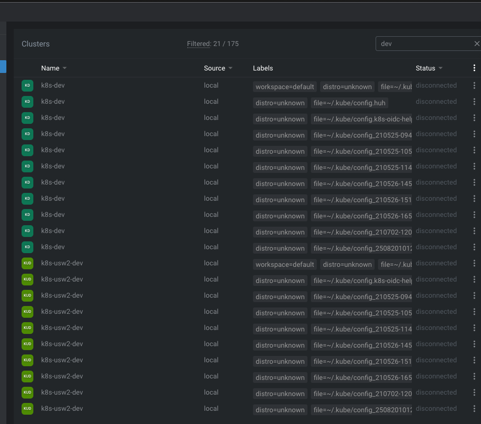Viewport: 481px width, 424px height.
Task: Click the KUD badge on the bottom cluster row
Action: click(27, 408)
